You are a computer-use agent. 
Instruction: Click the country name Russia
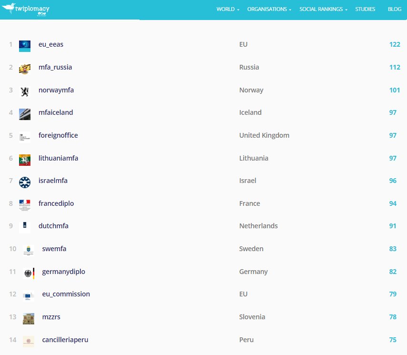coord(249,67)
